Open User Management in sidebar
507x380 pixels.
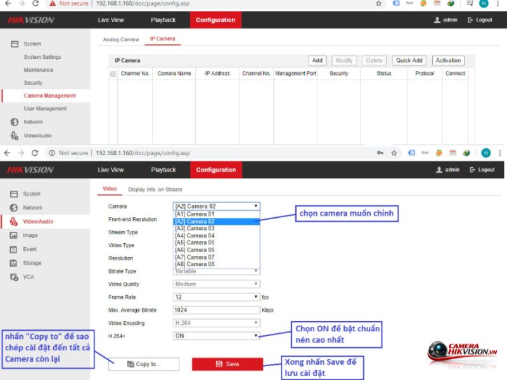[x=45, y=108]
